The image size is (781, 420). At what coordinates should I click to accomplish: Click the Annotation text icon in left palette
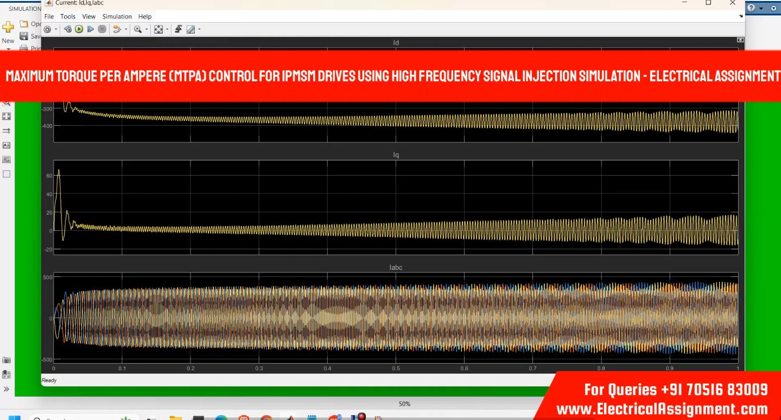click(x=7, y=145)
